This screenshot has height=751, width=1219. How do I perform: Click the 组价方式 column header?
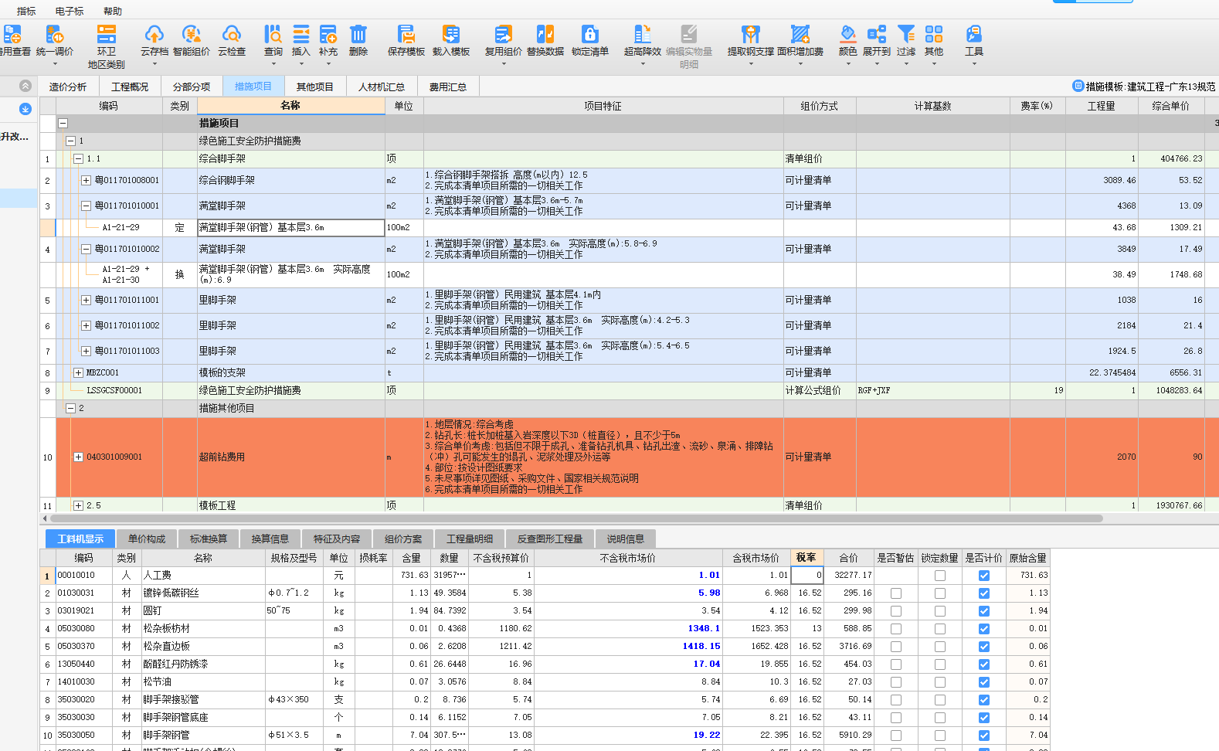(x=819, y=106)
